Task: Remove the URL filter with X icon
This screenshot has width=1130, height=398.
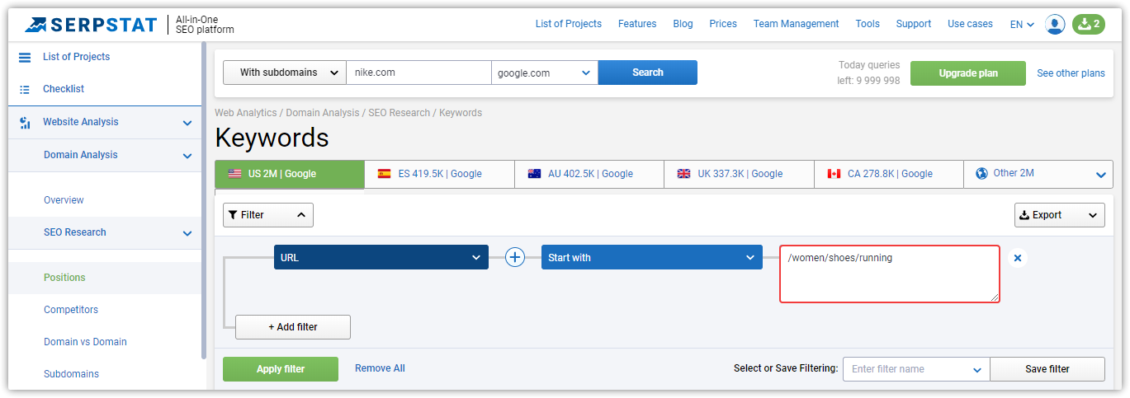Action: pos(1018,258)
